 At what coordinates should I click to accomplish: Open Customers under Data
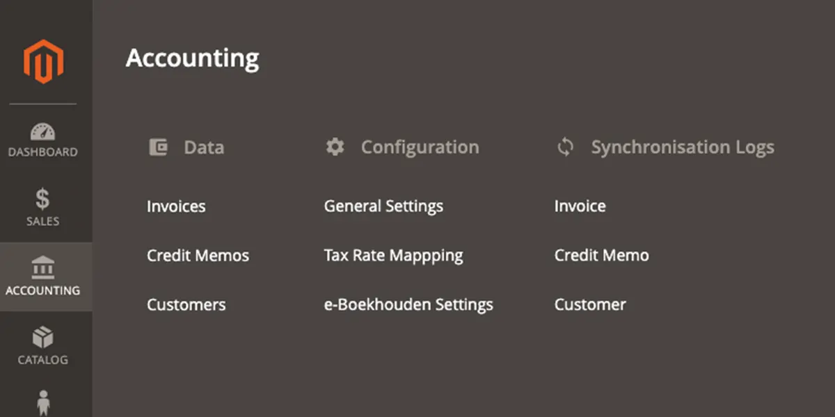coord(186,305)
